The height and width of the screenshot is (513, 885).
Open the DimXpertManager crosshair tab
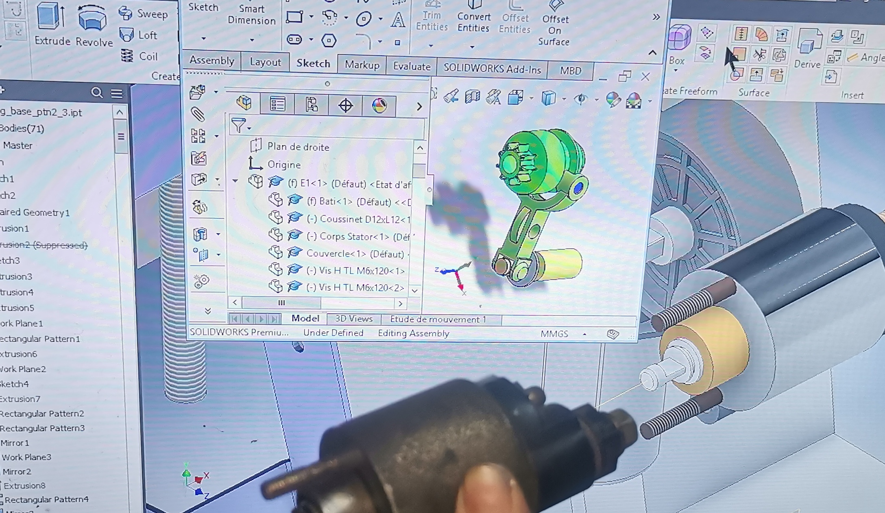345,106
